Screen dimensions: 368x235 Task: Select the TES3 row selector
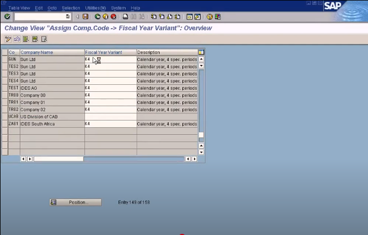click(5, 74)
